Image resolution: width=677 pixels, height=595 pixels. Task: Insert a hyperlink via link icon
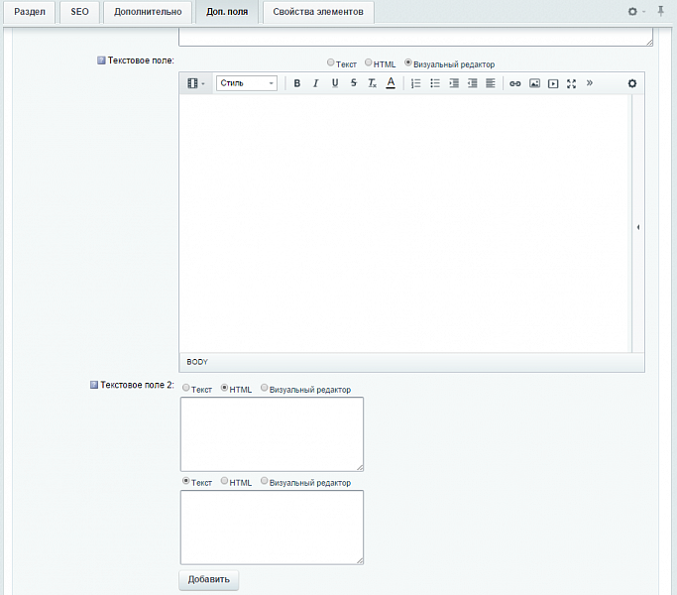point(515,84)
